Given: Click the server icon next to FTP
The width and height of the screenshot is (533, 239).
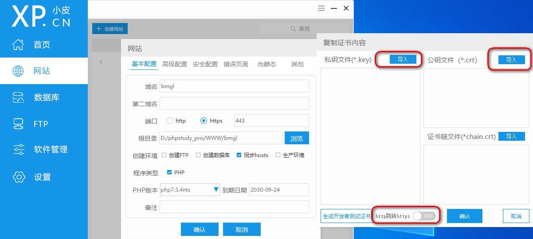Looking at the screenshot, I should tap(18, 124).
